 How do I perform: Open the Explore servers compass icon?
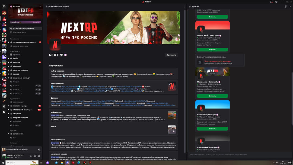[4, 112]
